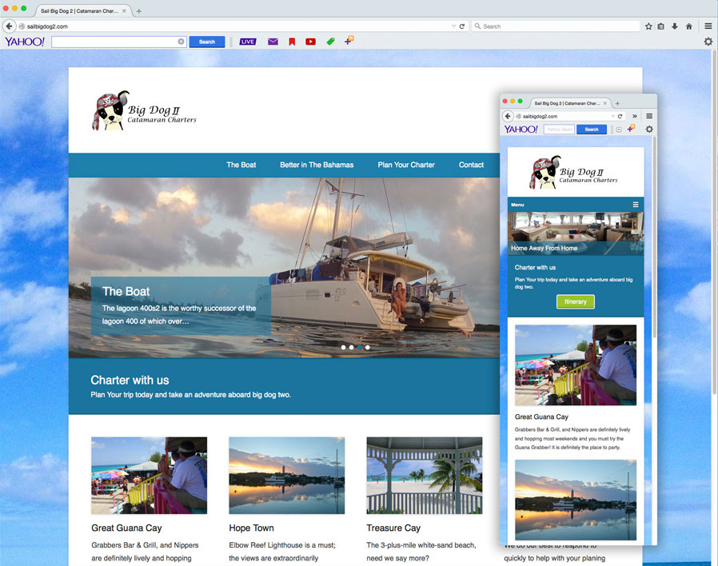Open the Great Guana Cay thumbnail on main page
This screenshot has height=566, width=718.
(149, 476)
